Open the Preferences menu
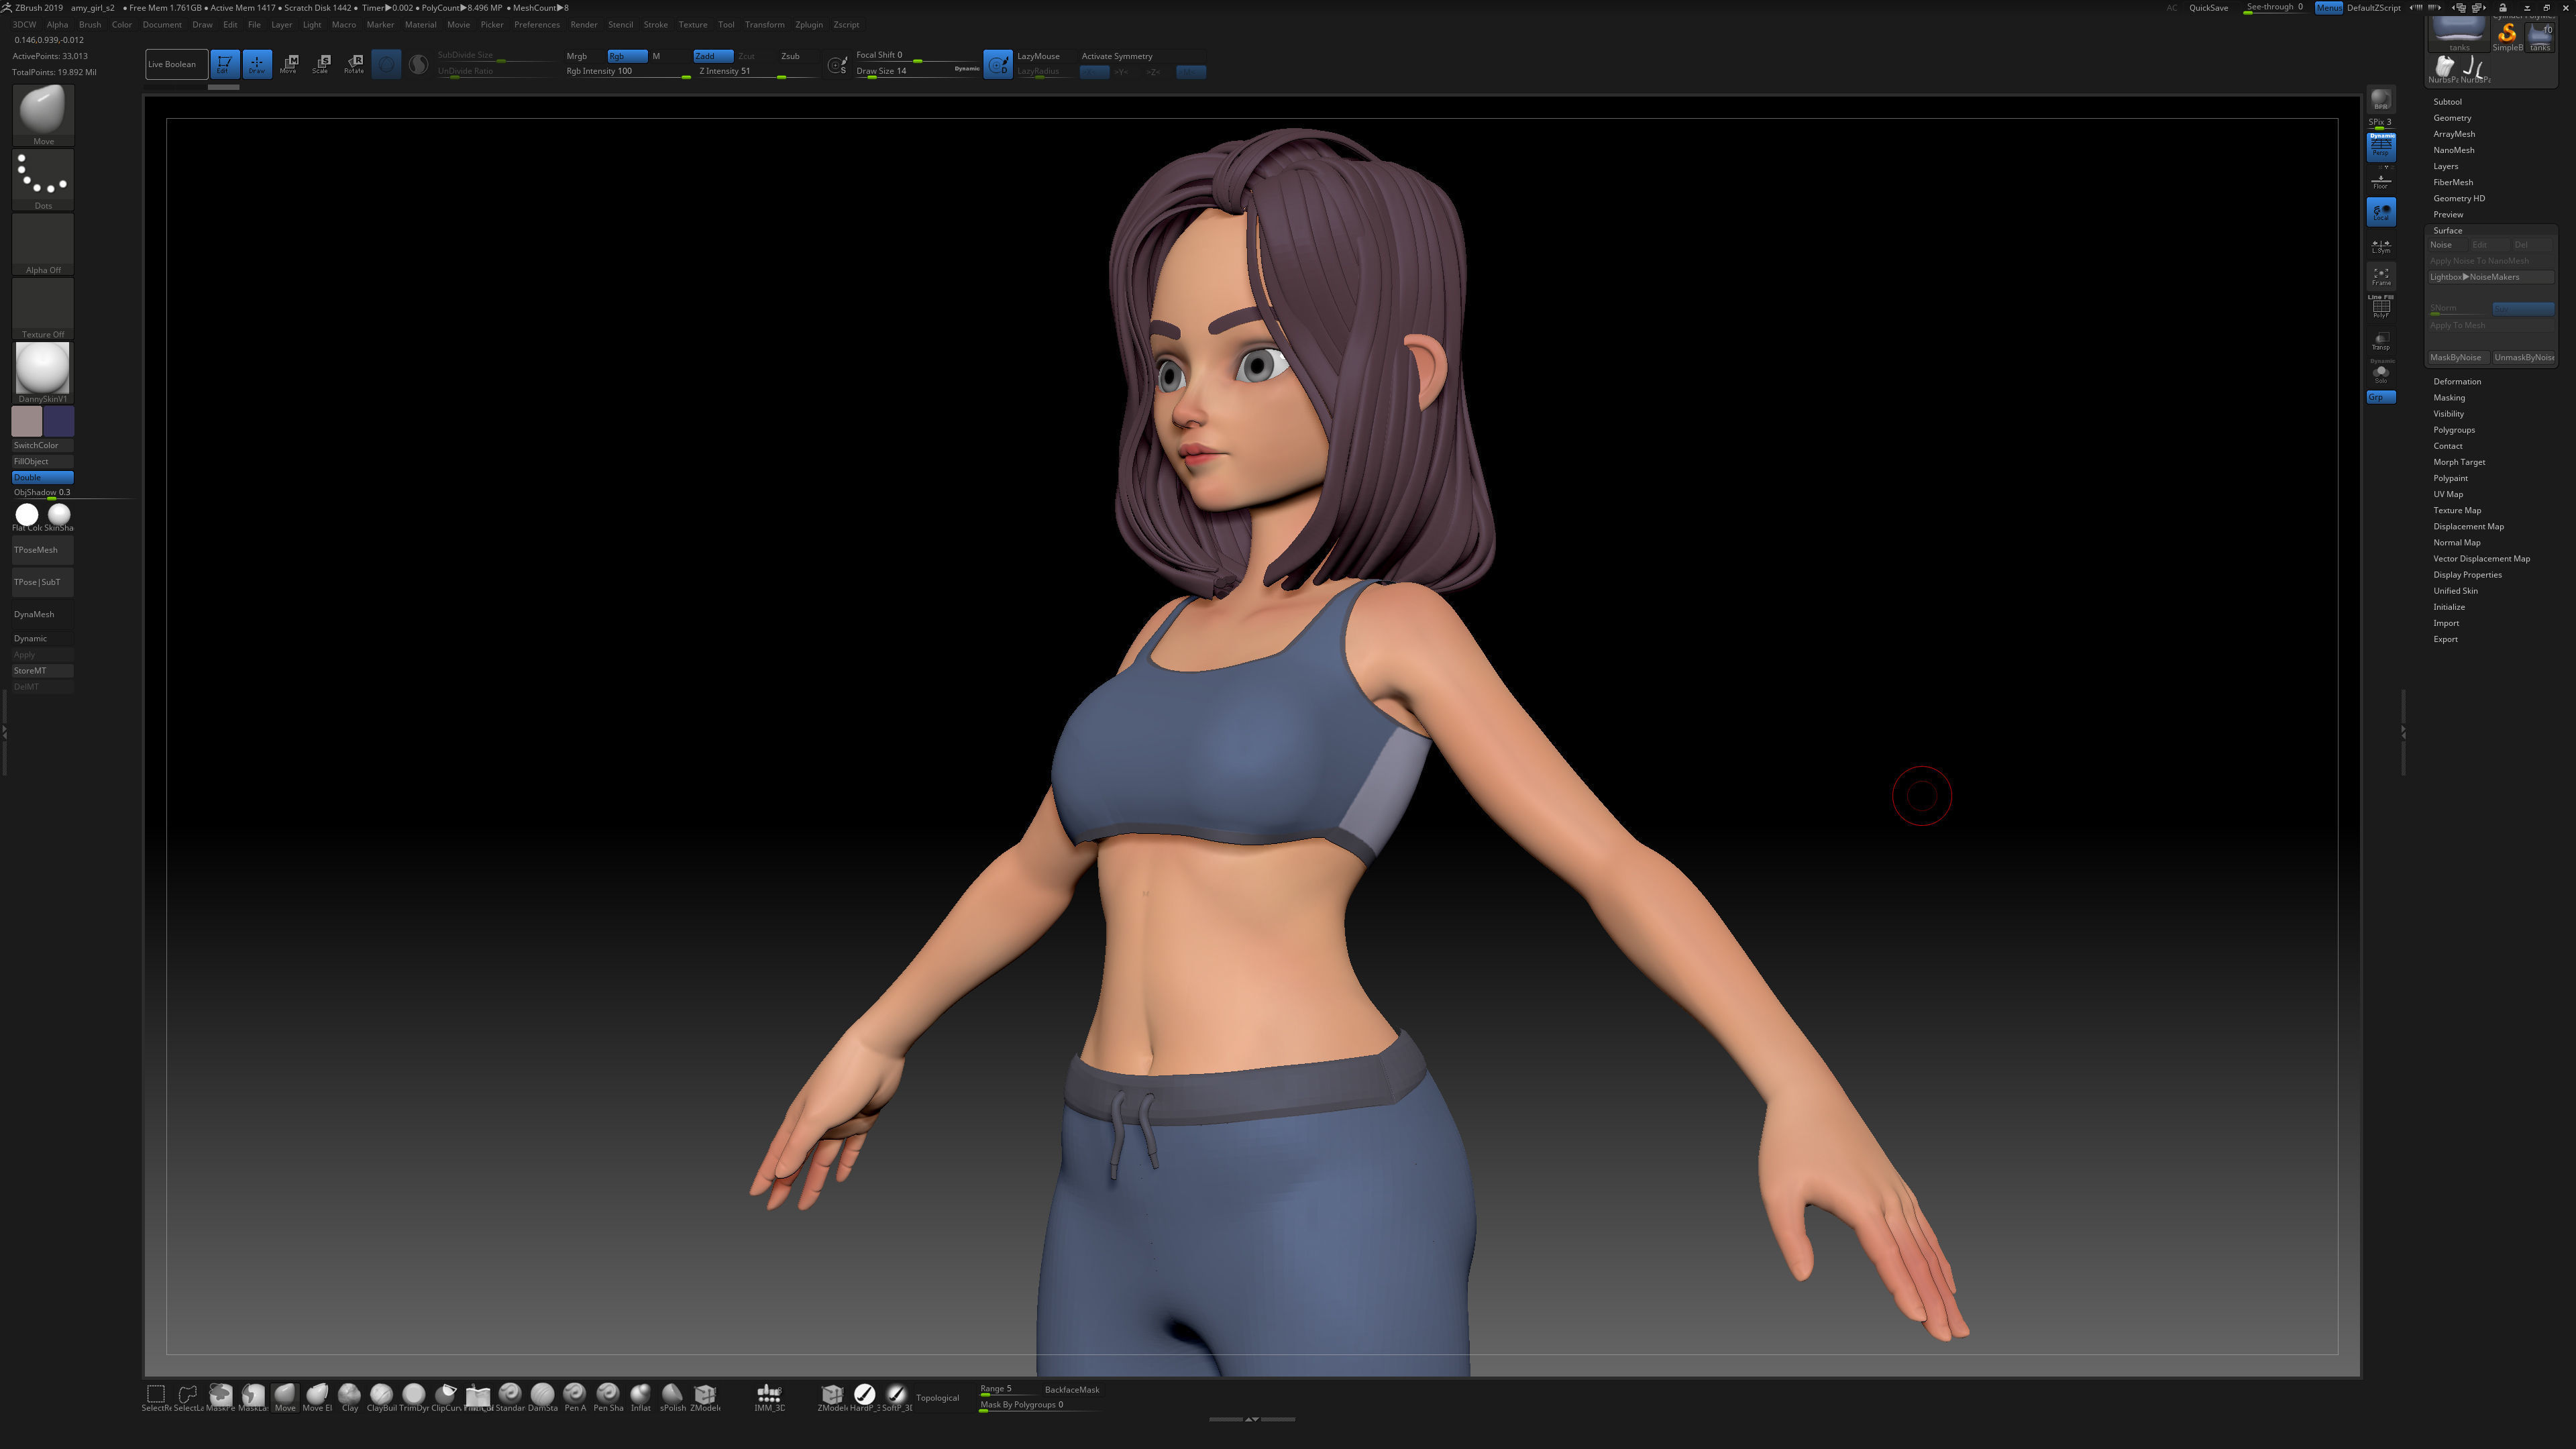Image resolution: width=2576 pixels, height=1449 pixels. coord(537,25)
